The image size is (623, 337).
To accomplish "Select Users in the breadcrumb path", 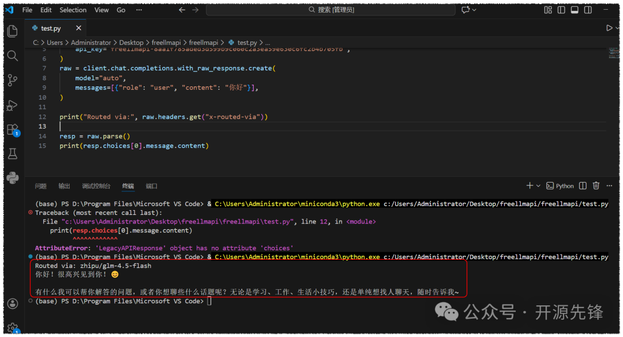I will 55,43.
